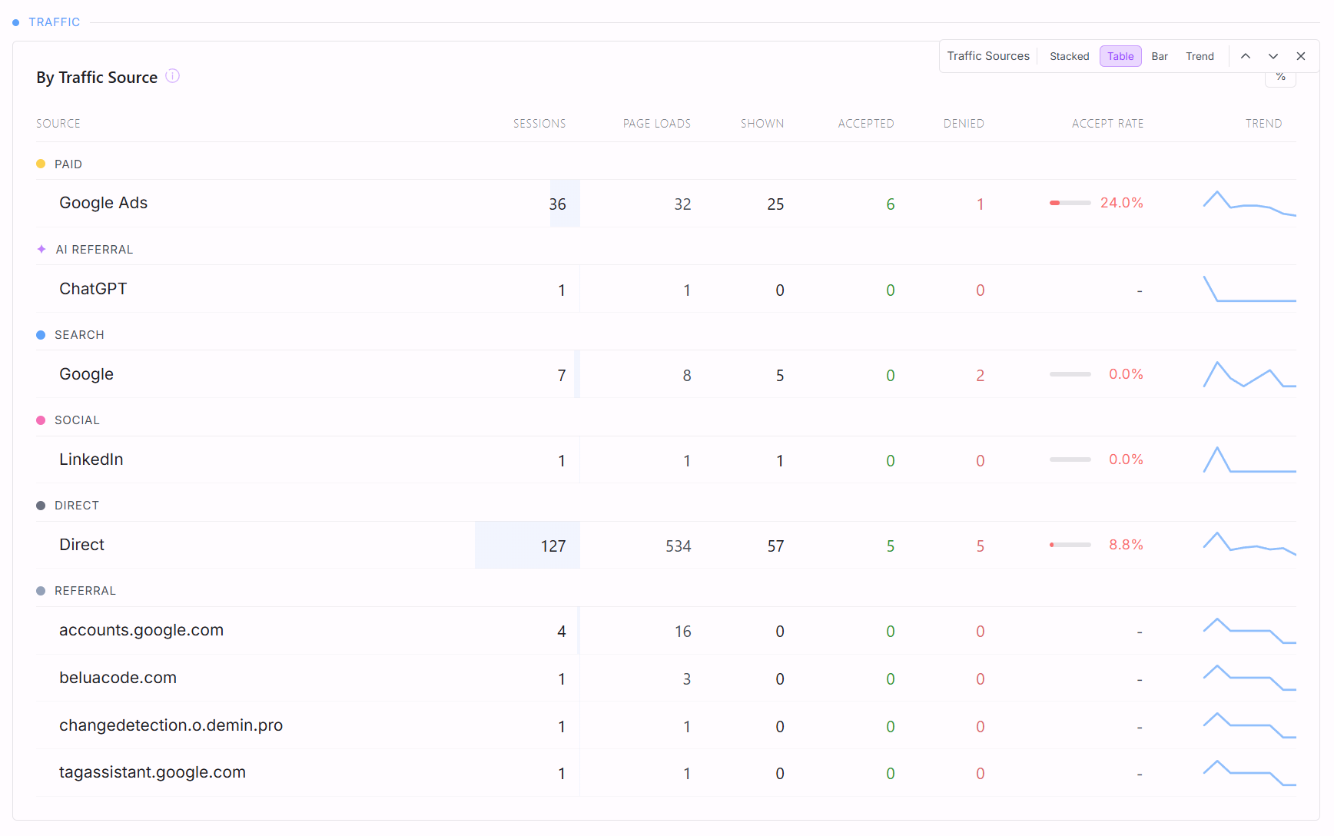Click the yellow Paid group dot
Viewport: 1334px width, 836px height.
(x=41, y=164)
